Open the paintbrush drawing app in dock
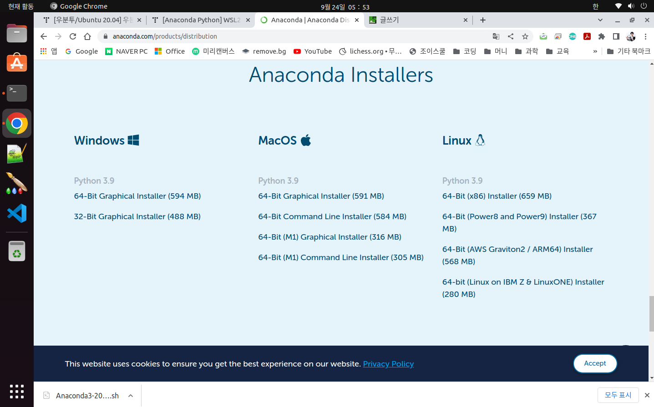The image size is (654, 407). pyautogui.click(x=17, y=183)
